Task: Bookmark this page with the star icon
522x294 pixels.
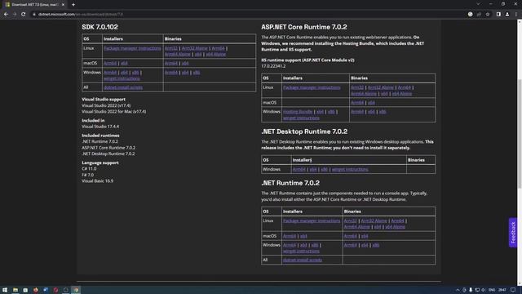Action: point(488,15)
